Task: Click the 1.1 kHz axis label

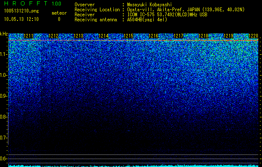Action: (3, 54)
